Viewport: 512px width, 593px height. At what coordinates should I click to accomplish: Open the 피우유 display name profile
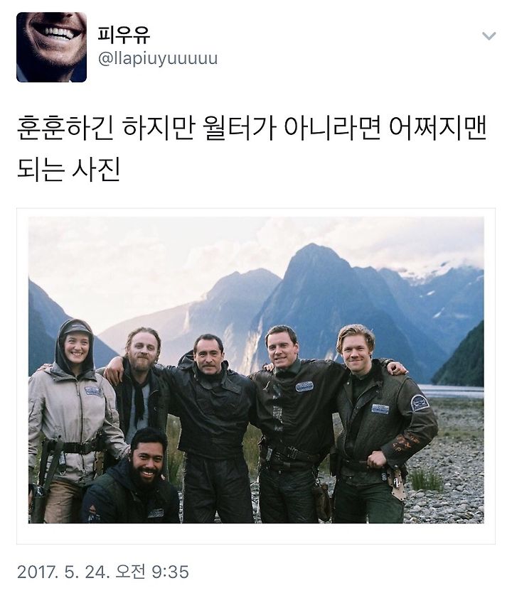[124, 34]
